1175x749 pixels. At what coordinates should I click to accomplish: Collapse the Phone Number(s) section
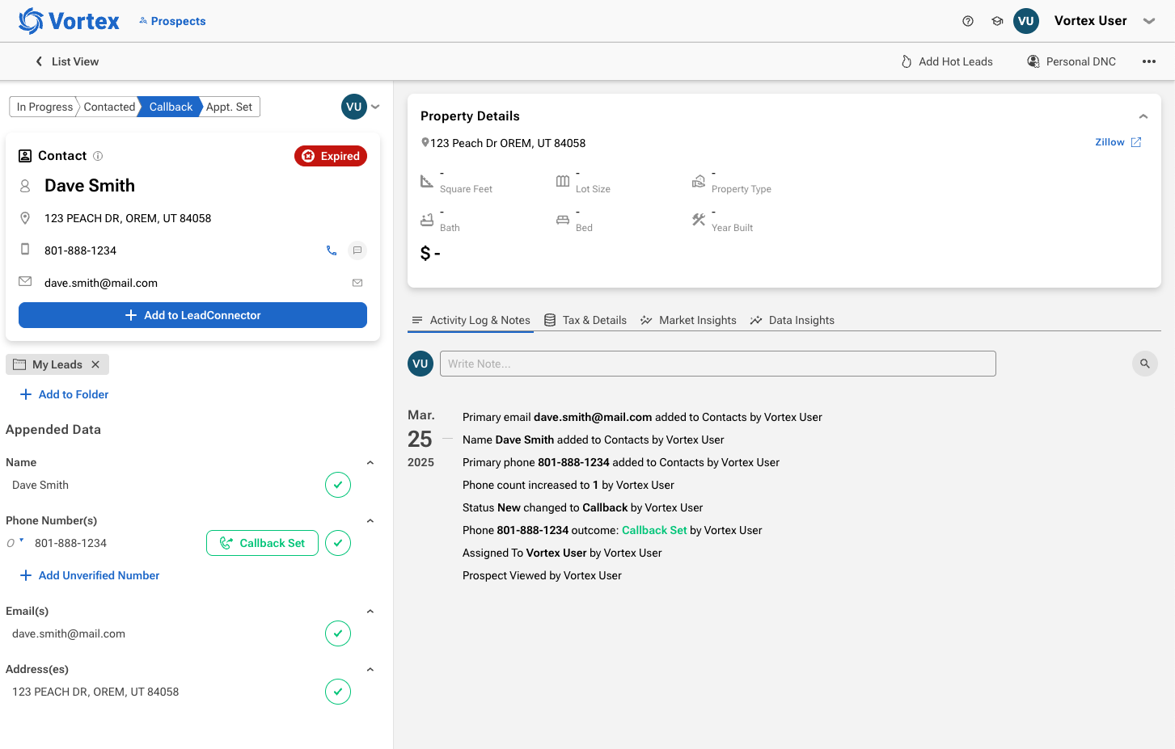[x=370, y=521]
